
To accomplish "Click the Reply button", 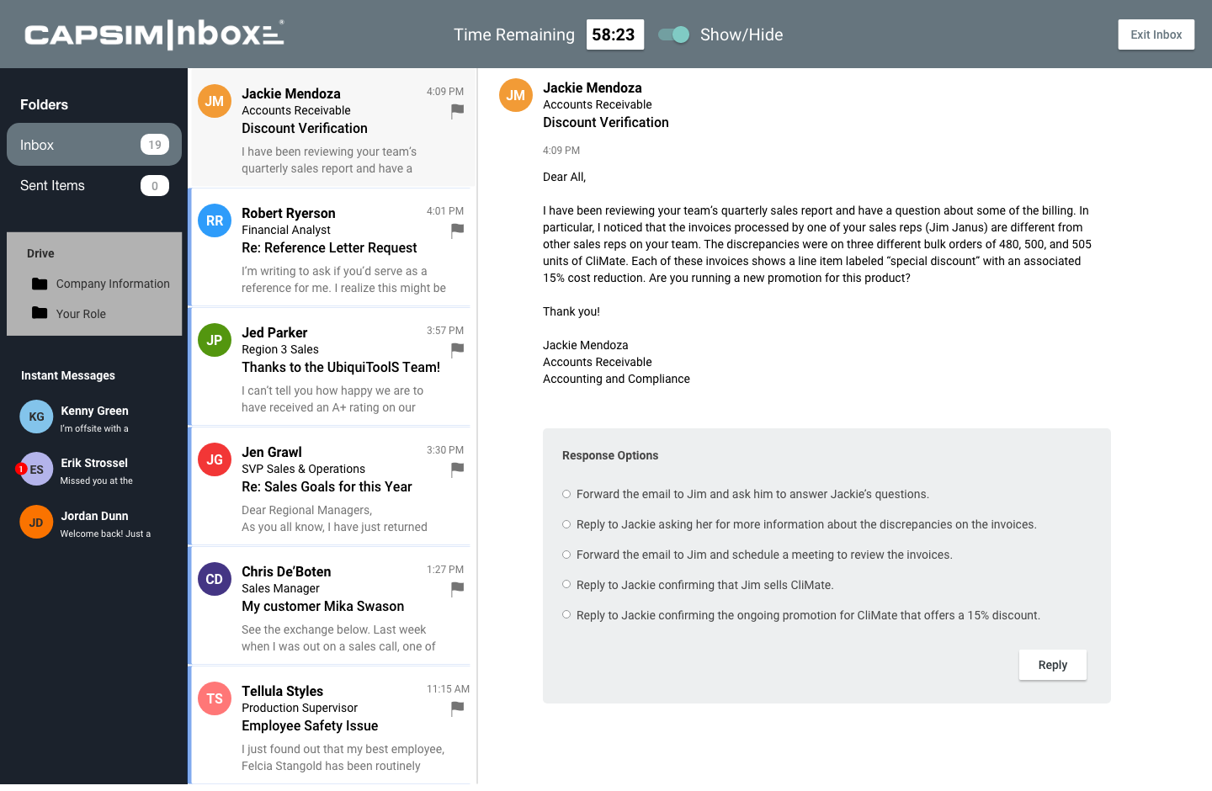I will (x=1052, y=665).
